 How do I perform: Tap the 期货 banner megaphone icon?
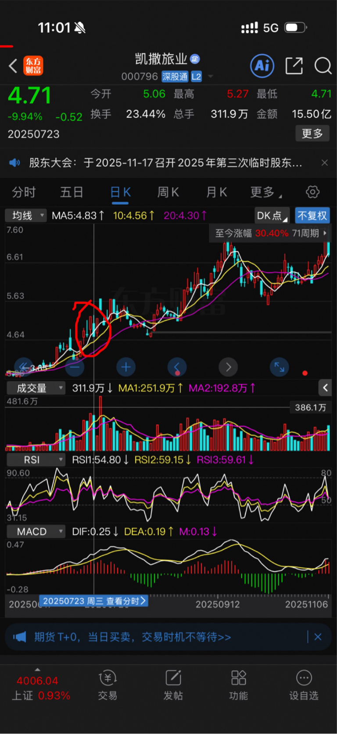tap(20, 637)
